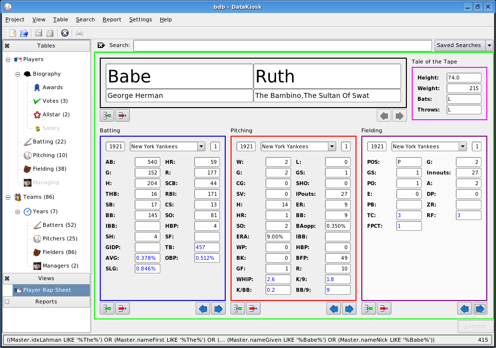The width and height of the screenshot is (496, 348).
Task: Go to next Batting record
Action: tap(218, 308)
